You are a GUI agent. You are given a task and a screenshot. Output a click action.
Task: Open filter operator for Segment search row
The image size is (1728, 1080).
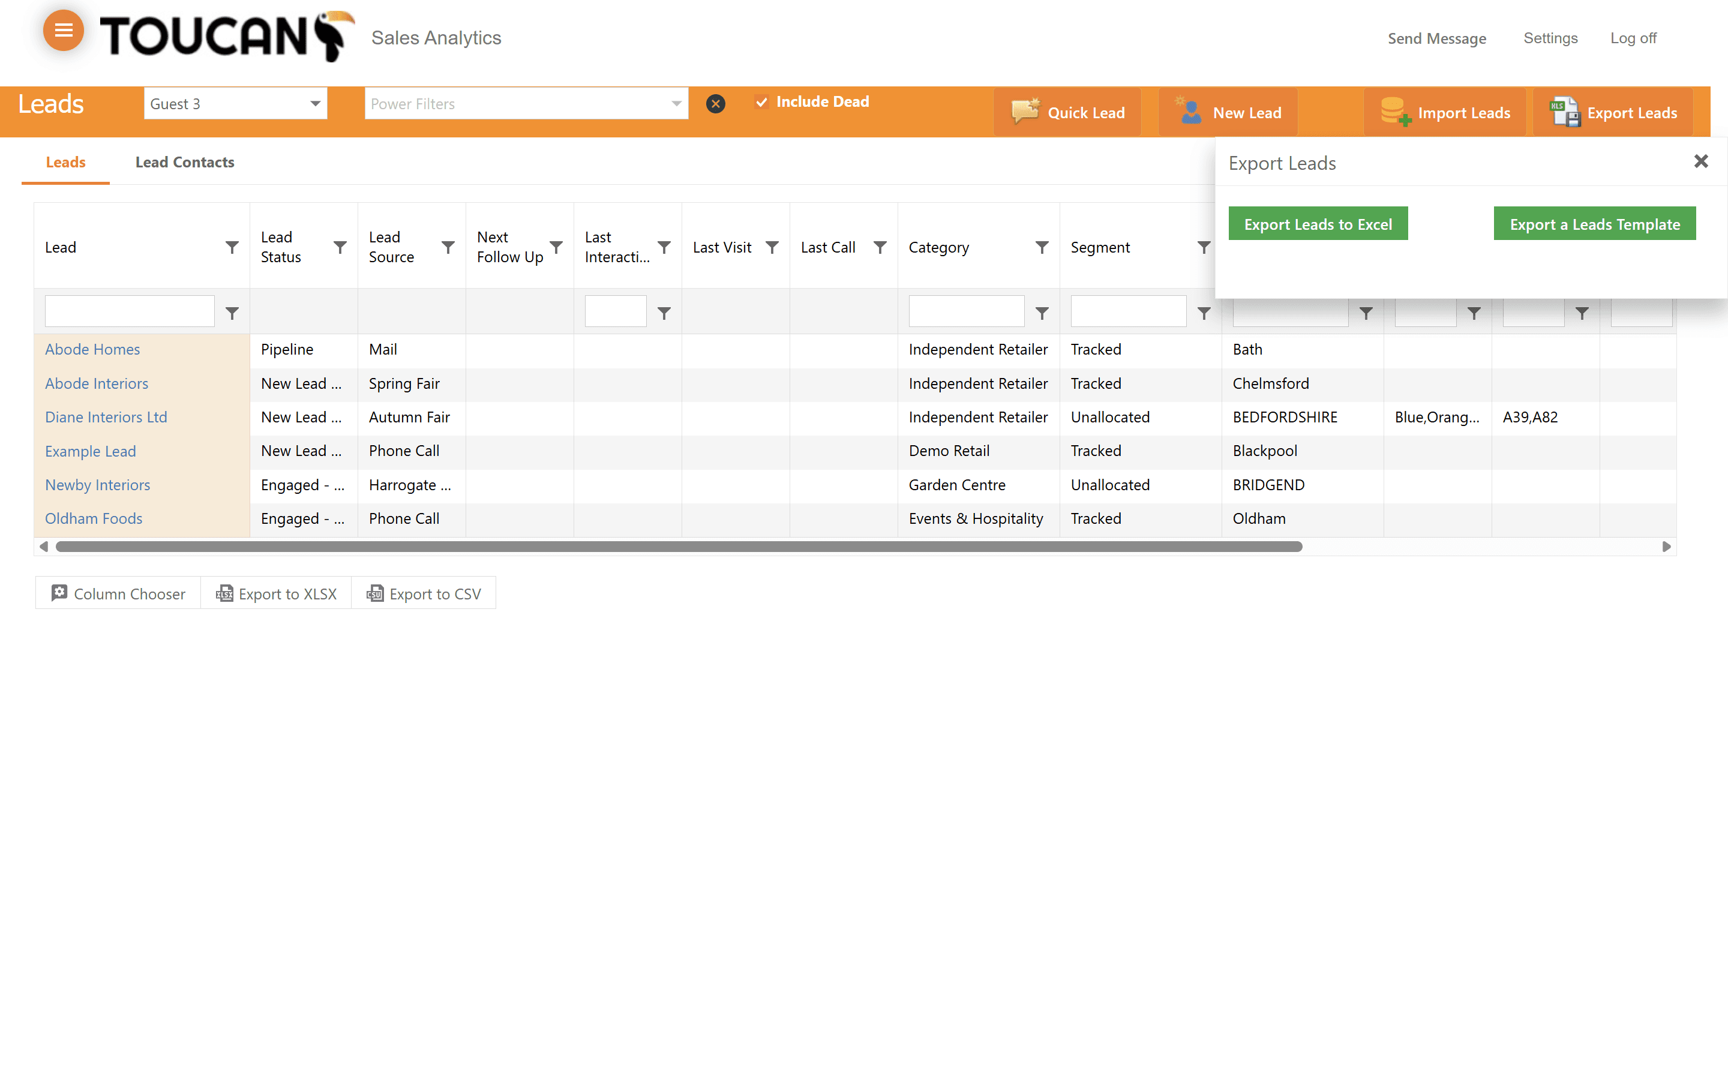pyautogui.click(x=1204, y=313)
